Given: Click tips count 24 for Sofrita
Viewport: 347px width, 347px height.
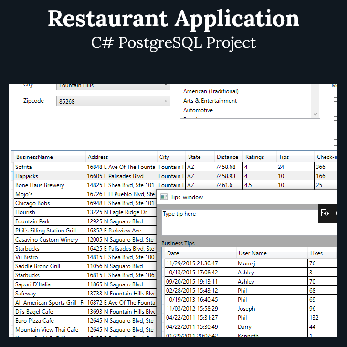Looking at the screenshot, I should click(x=295, y=167).
